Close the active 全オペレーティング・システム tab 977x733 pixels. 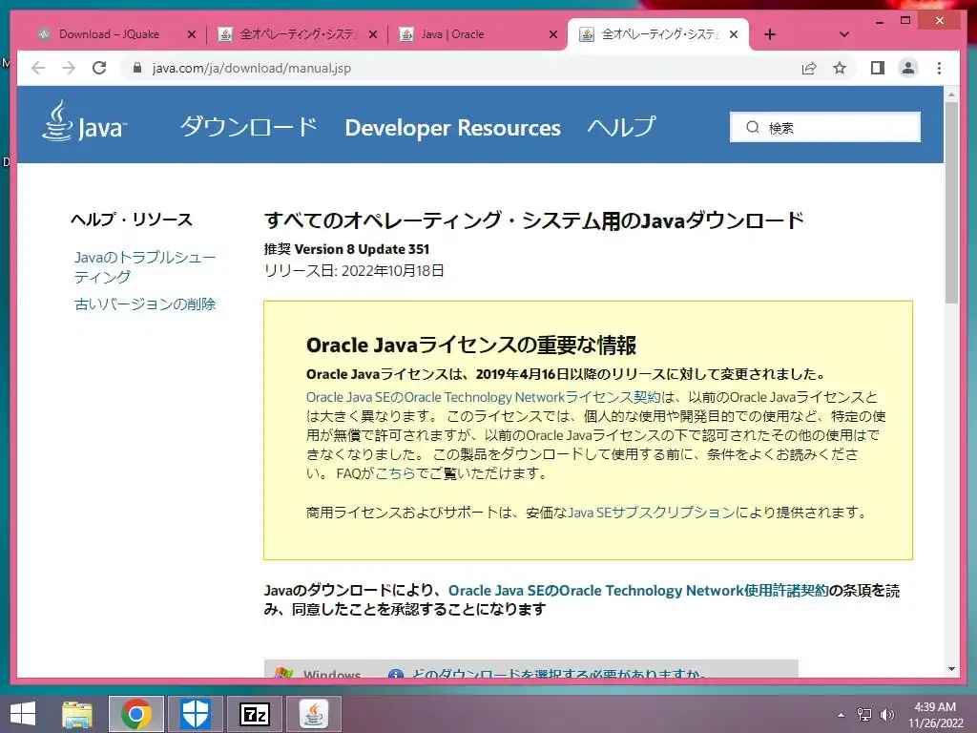point(734,34)
